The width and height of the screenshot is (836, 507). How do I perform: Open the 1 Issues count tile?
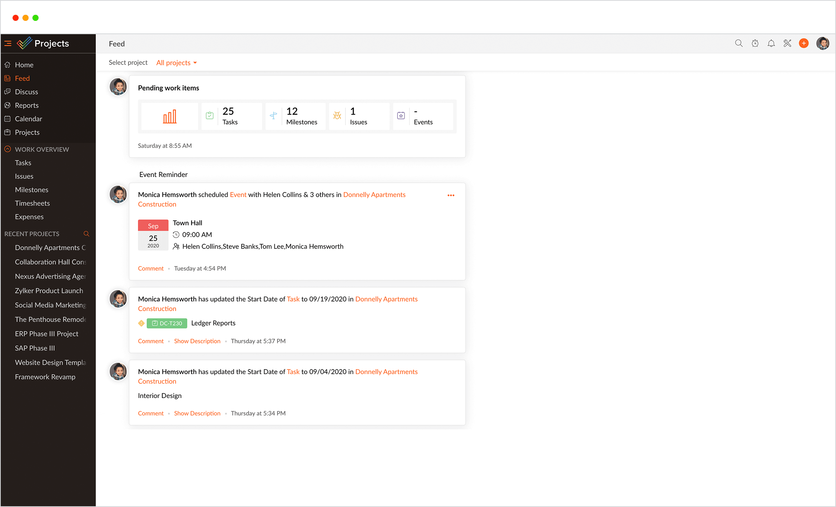coord(359,116)
